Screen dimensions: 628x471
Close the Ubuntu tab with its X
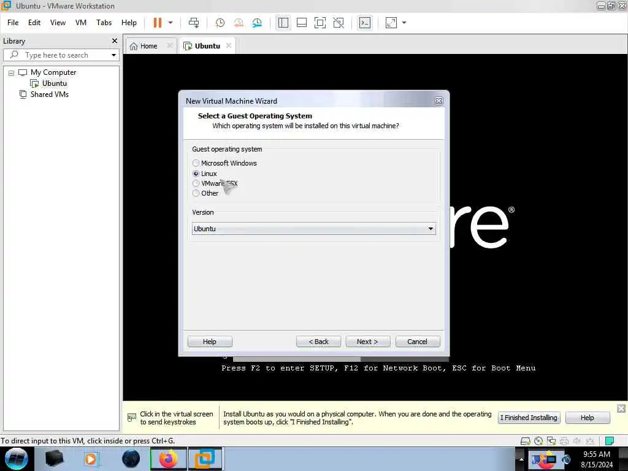[229, 45]
